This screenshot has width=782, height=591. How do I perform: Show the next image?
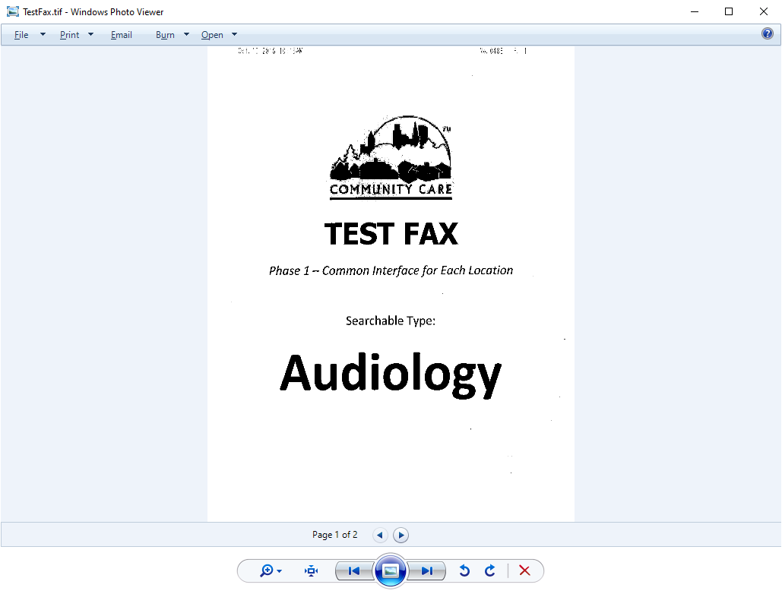[x=427, y=571]
